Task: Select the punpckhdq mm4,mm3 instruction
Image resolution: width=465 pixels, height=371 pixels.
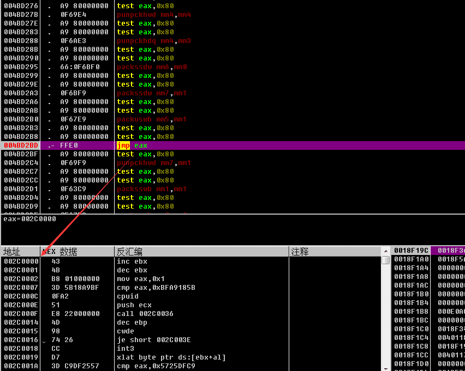Action: (154, 40)
